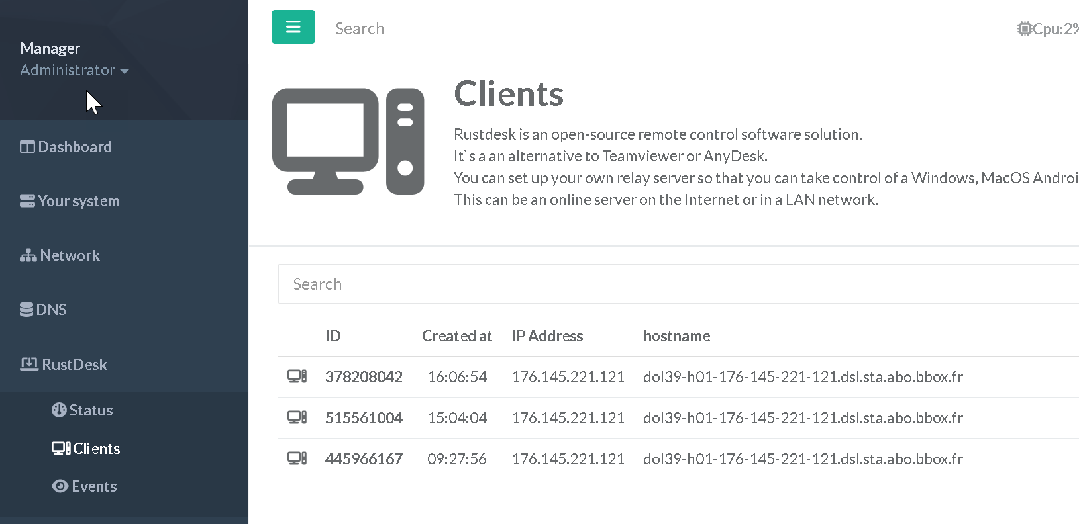Viewport: 1079px width, 524px height.
Task: Click the computer icon for client 445966167
Action: click(x=297, y=459)
